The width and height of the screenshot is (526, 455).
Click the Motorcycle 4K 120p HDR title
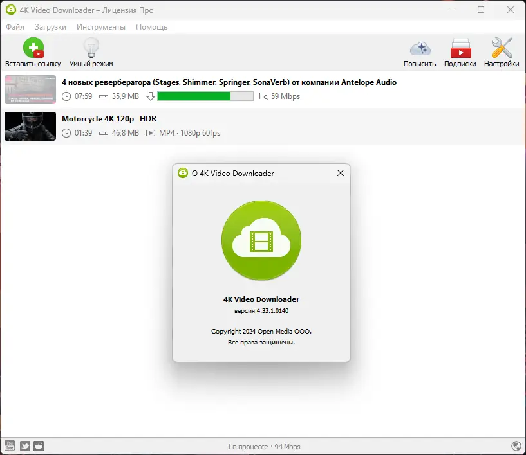[102, 118]
